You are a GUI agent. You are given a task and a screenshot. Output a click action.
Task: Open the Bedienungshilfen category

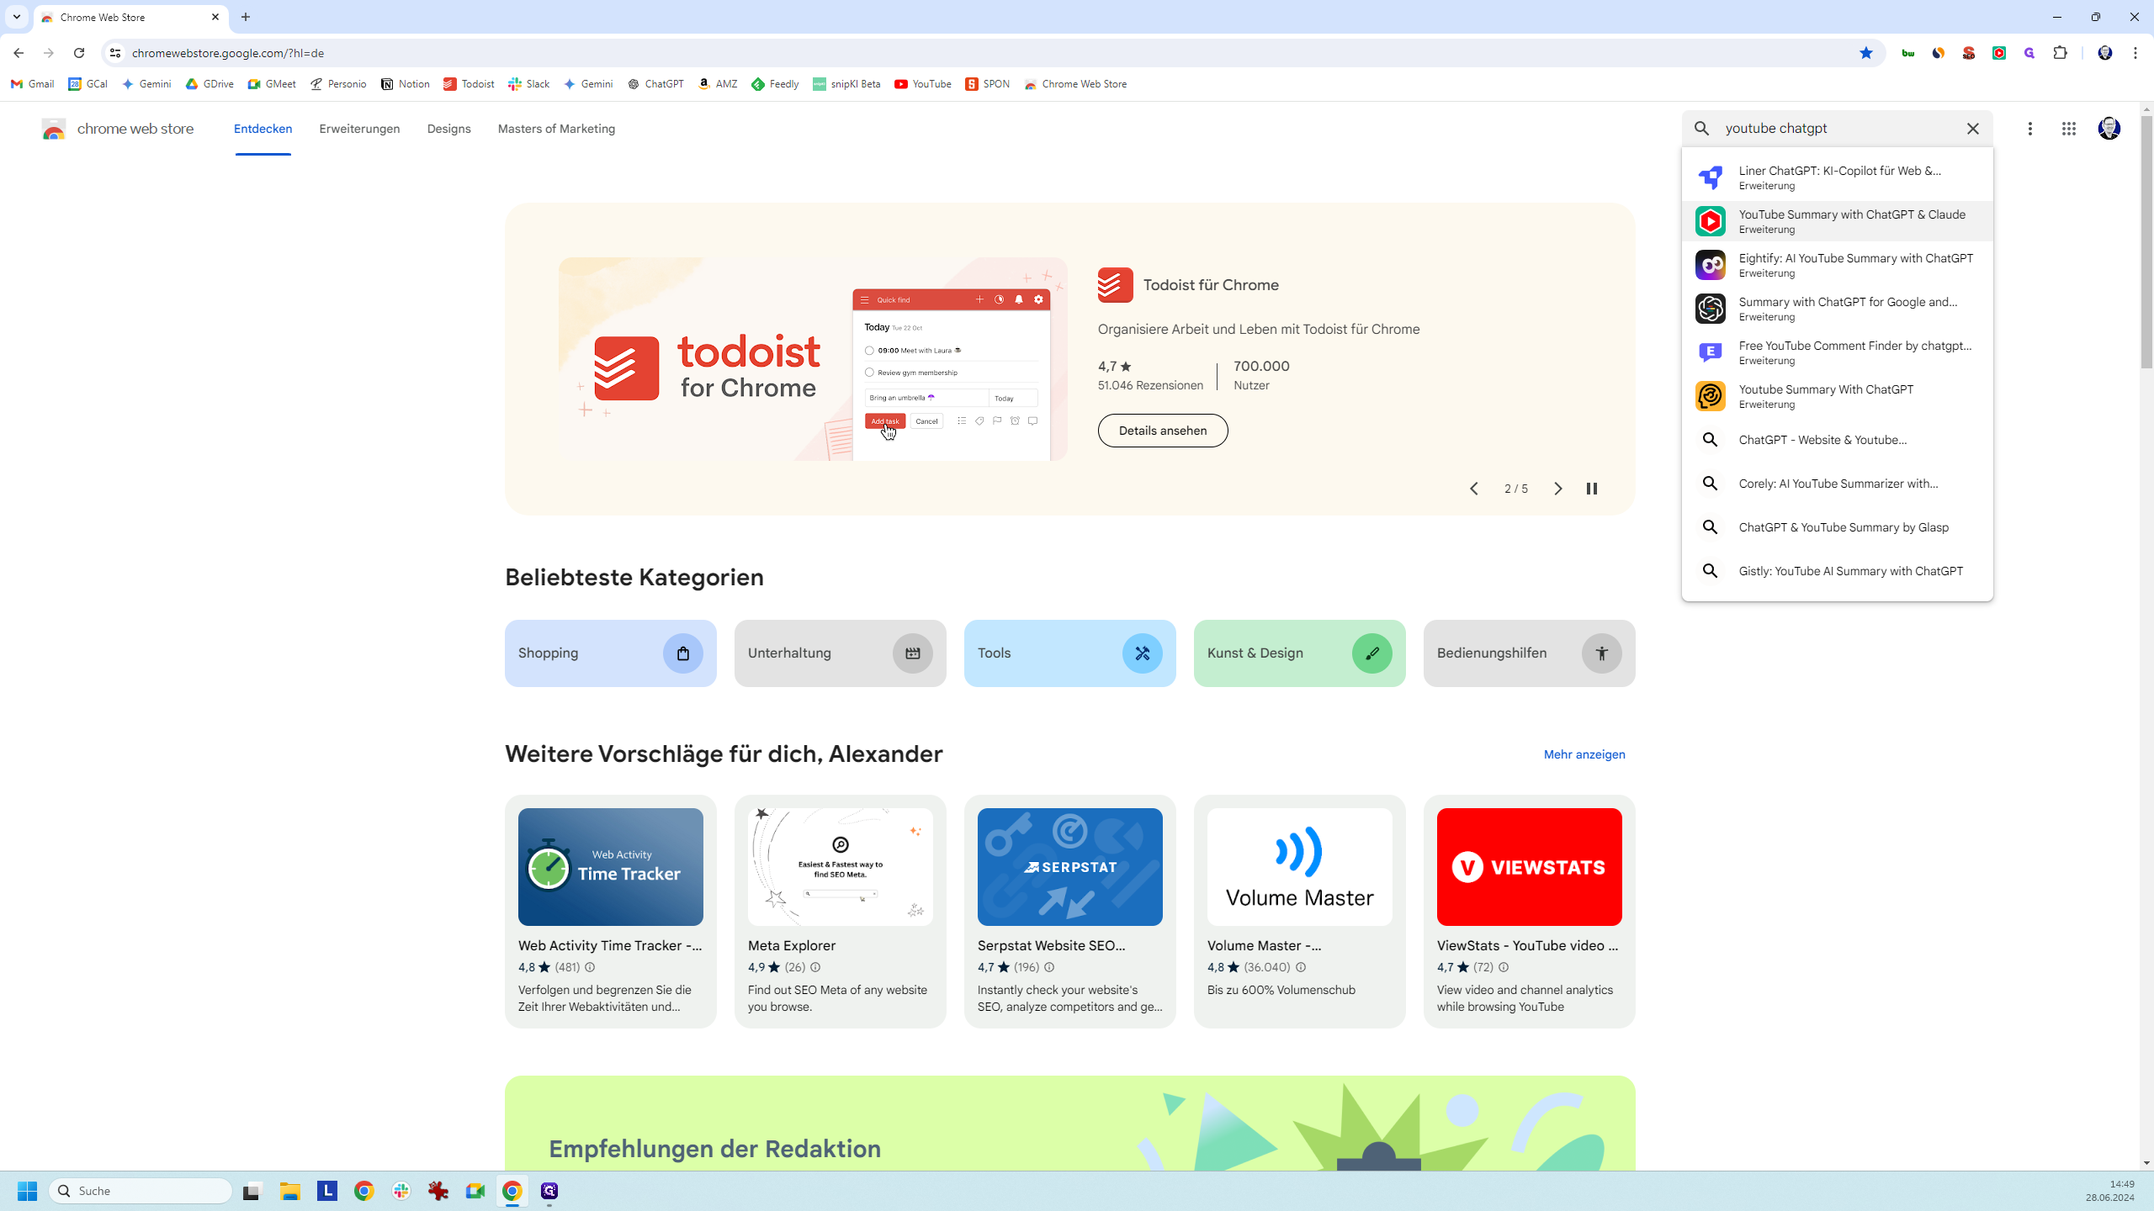coord(1530,653)
